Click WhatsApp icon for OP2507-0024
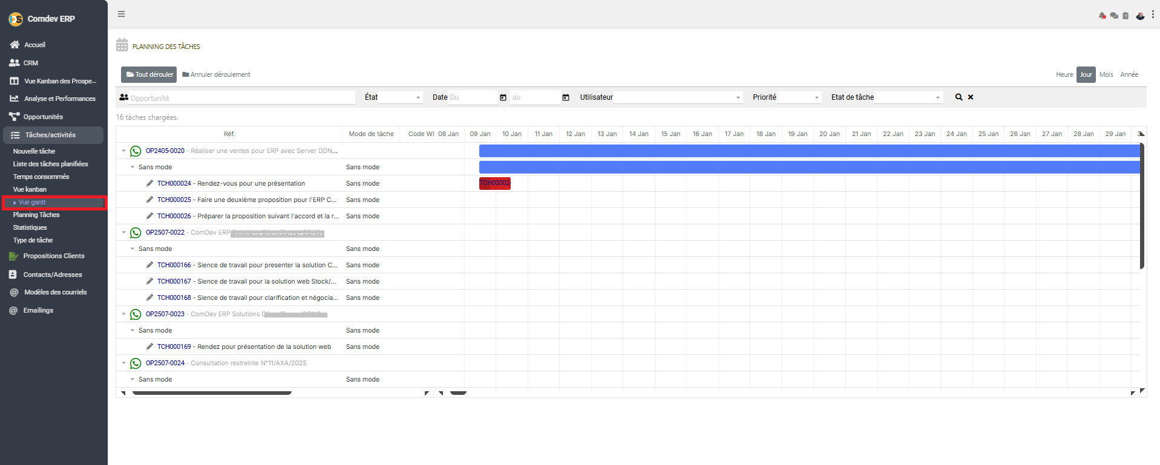1160x465 pixels. click(136, 363)
